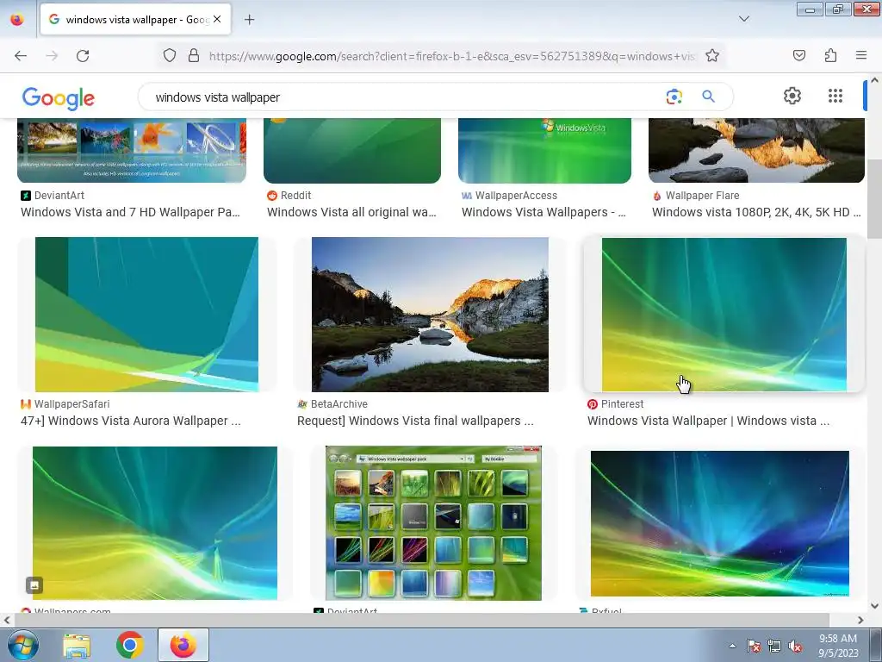This screenshot has width=882, height=662.
Task: Open the Firefox hamburger application menu
Action: point(861,55)
